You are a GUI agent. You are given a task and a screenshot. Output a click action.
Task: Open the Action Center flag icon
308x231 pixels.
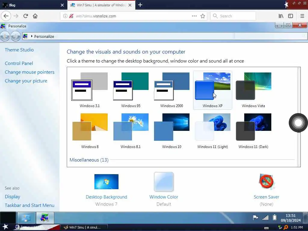point(255,218)
